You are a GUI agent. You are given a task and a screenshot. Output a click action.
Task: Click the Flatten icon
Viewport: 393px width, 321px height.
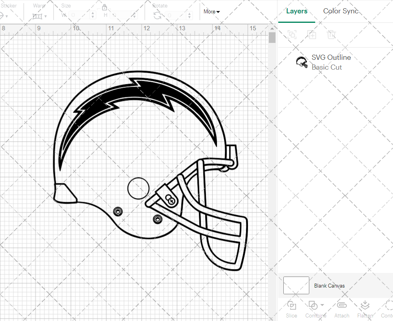coord(365,306)
